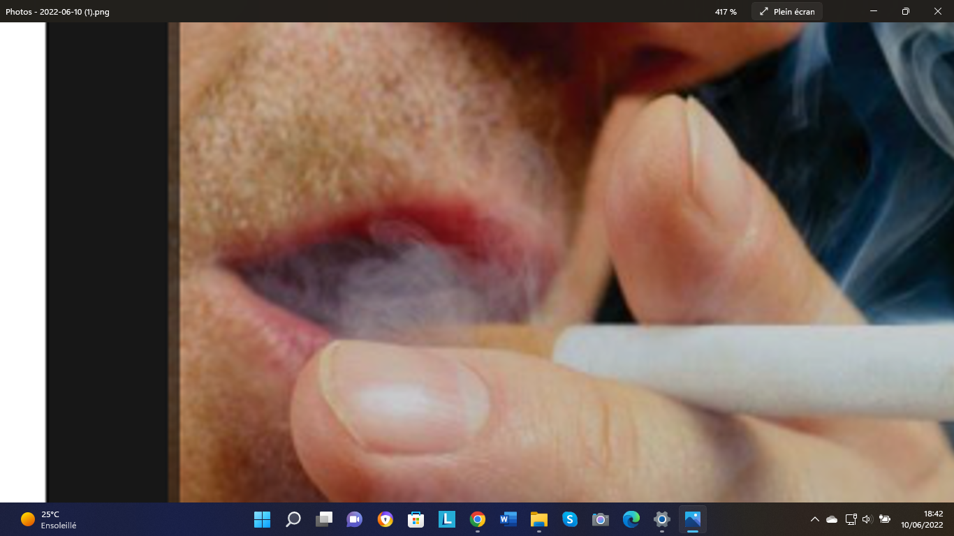Open File Explorer from taskbar

coord(539,519)
